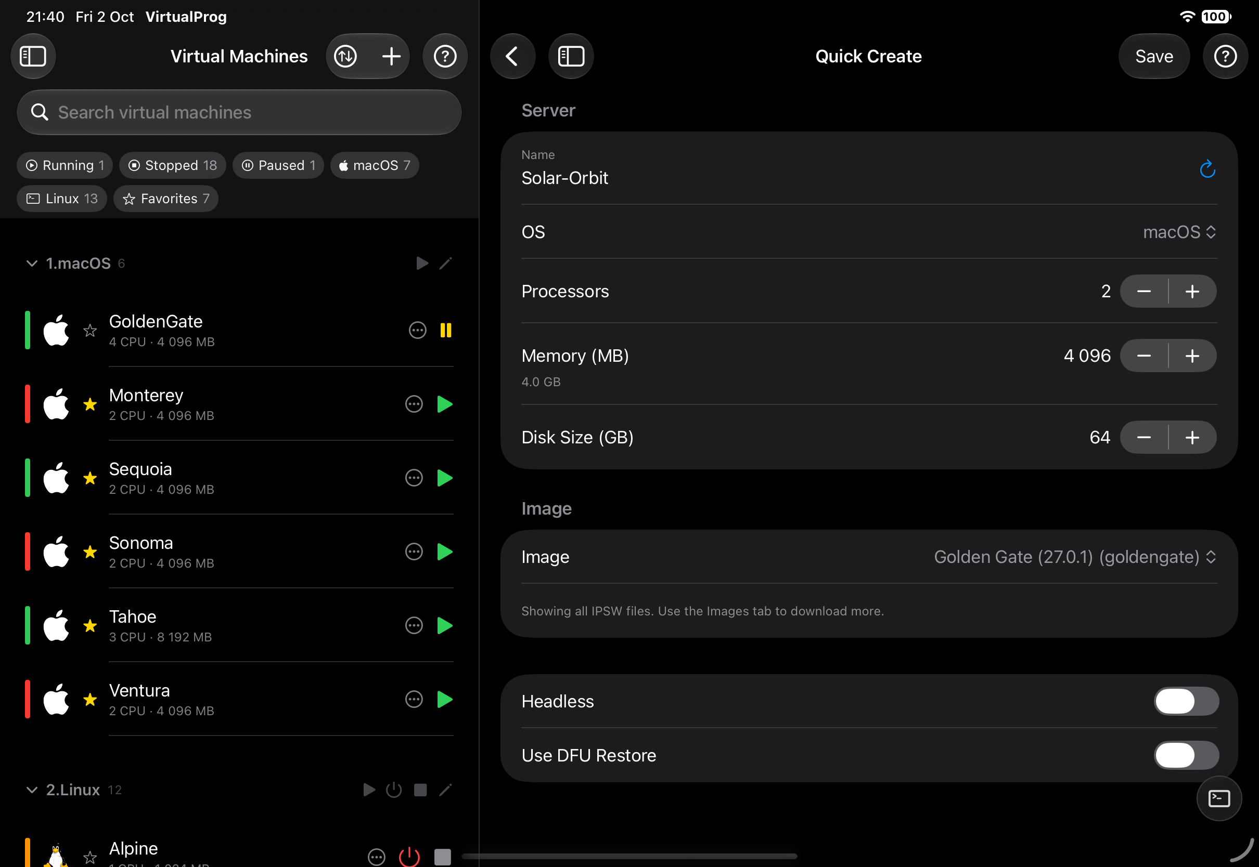Filter by Running machines

pyautogui.click(x=65, y=165)
